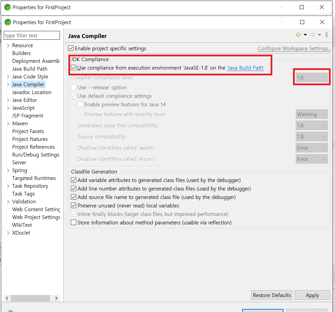Maximize the front Properties window
335x312 pixels.
302,22
